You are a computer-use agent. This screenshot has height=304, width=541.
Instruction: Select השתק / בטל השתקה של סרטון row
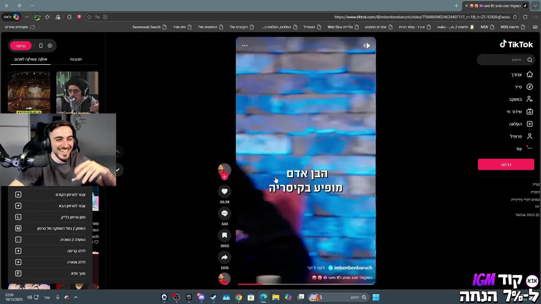tap(50, 228)
